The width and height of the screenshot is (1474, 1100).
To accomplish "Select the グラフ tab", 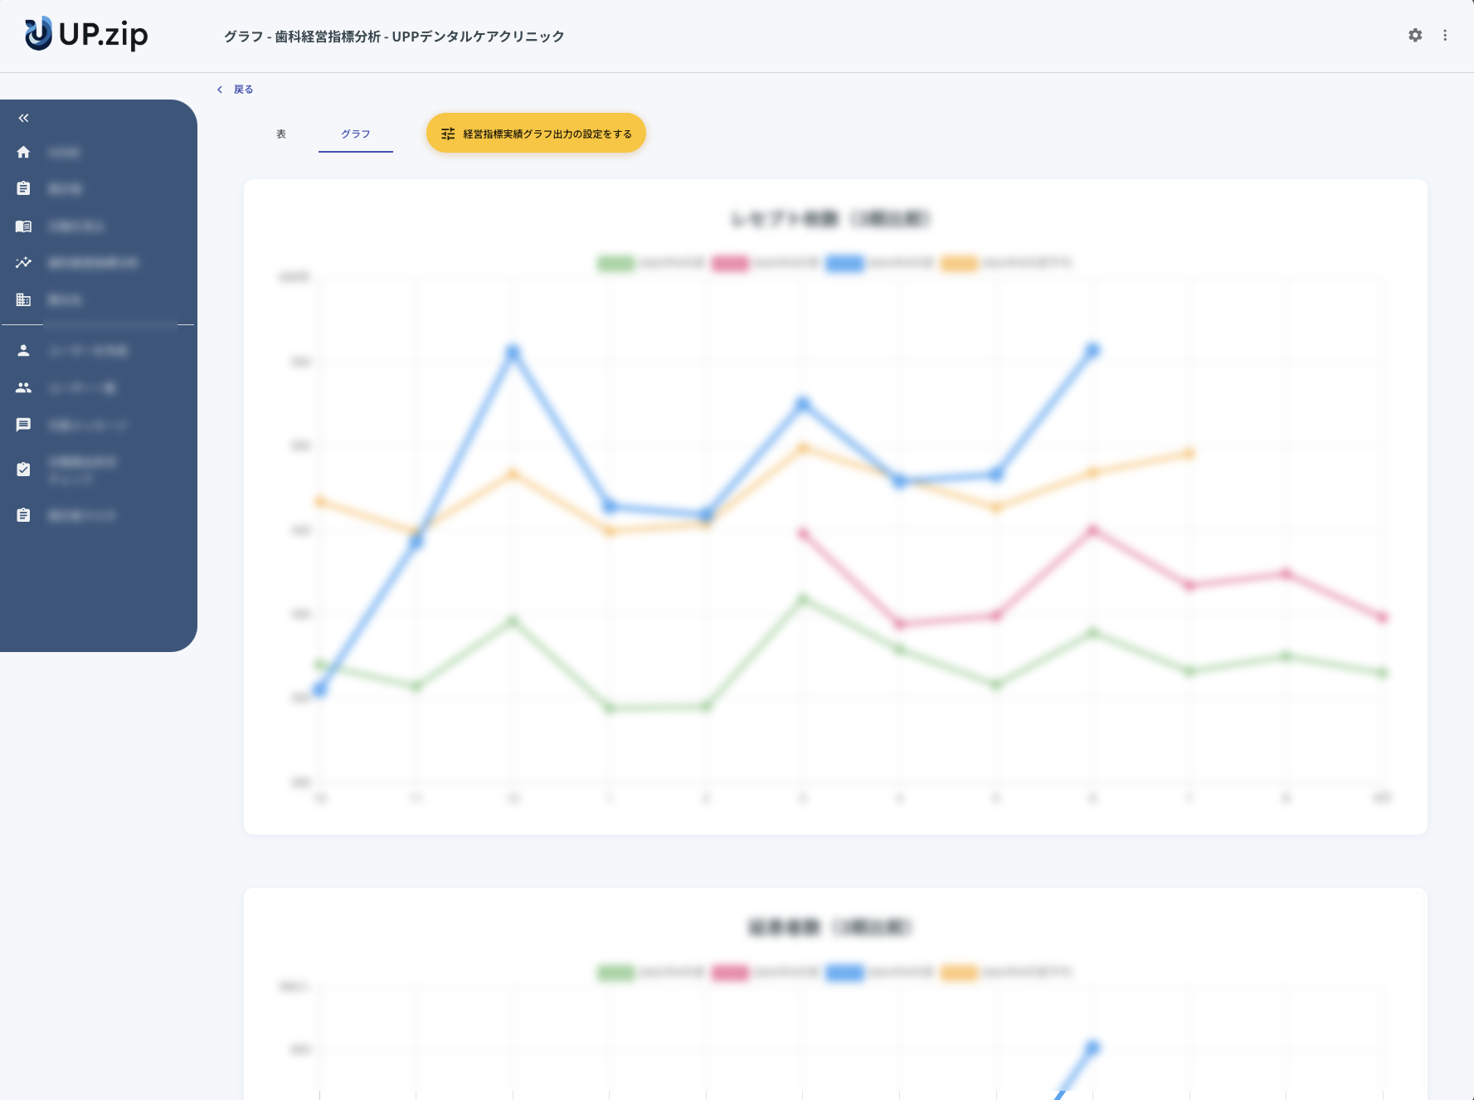I will (355, 134).
